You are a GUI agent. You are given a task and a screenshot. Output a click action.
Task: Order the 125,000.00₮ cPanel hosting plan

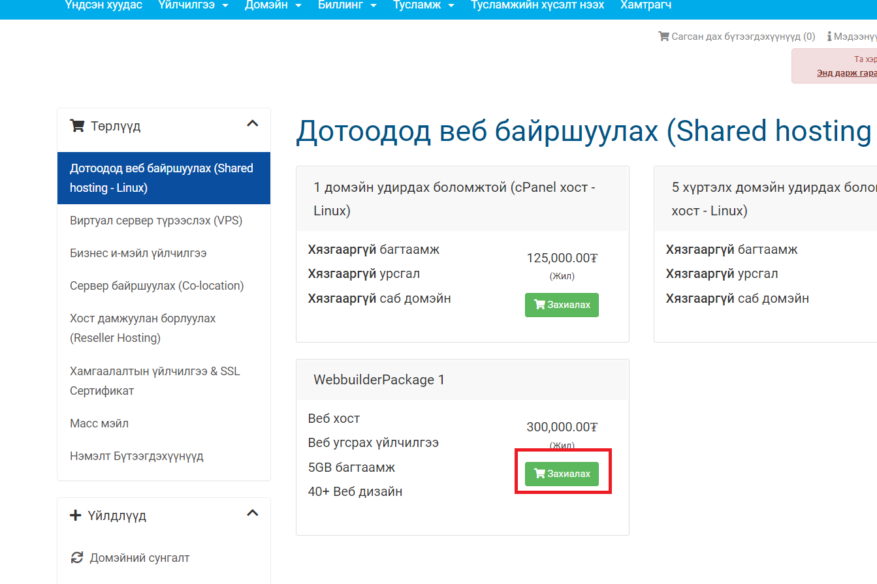coord(562,305)
